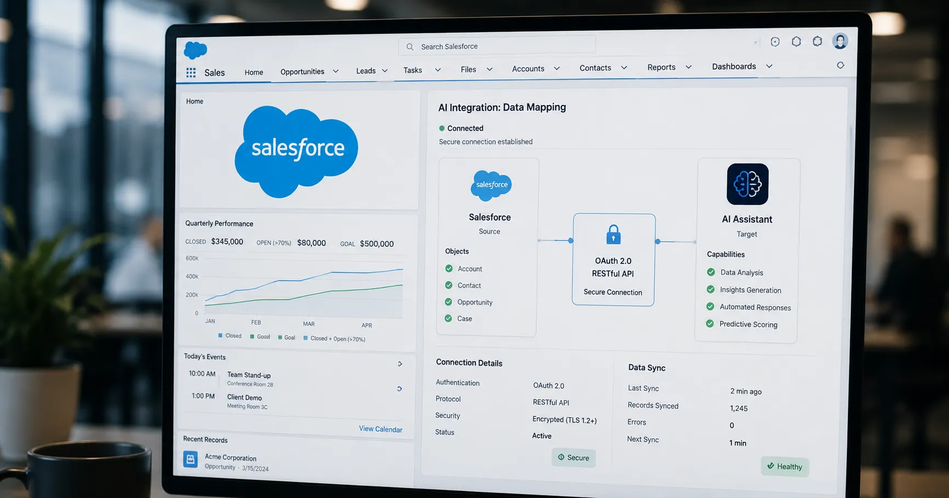Click the search magnifier icon
The width and height of the screenshot is (949, 498).
410,47
